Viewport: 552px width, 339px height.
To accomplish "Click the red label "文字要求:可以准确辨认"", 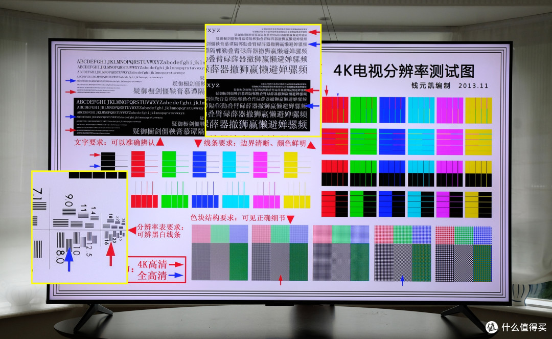I will click(114, 143).
